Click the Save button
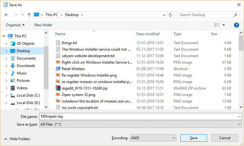 (193, 138)
